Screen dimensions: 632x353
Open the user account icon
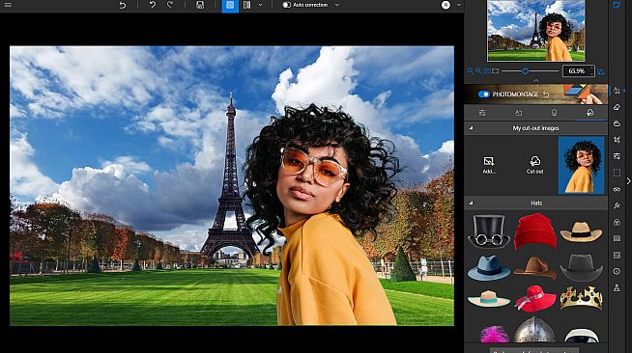[445, 5]
